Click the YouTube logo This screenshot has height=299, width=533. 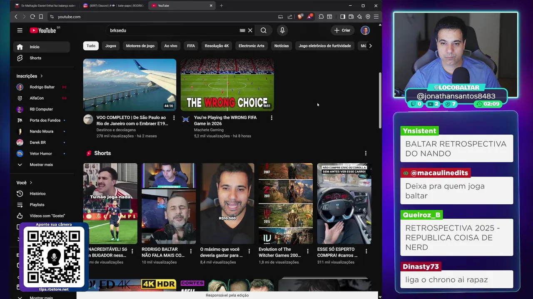(x=43, y=30)
